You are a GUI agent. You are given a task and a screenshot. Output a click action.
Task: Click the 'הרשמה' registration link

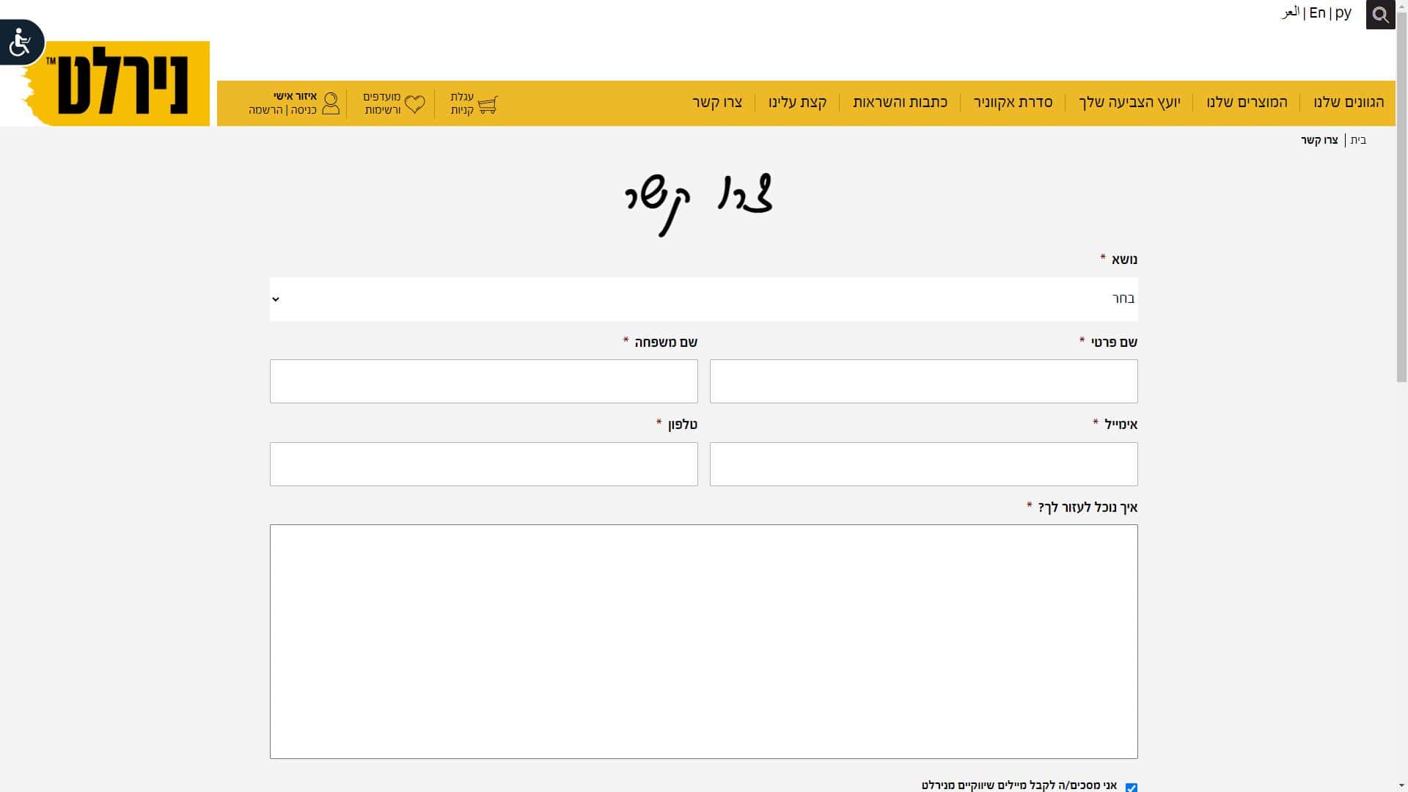click(x=265, y=111)
